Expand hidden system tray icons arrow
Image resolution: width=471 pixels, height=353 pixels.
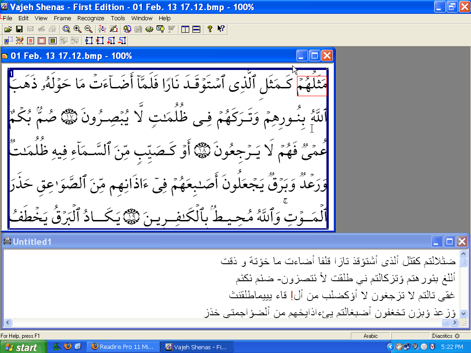point(390,347)
